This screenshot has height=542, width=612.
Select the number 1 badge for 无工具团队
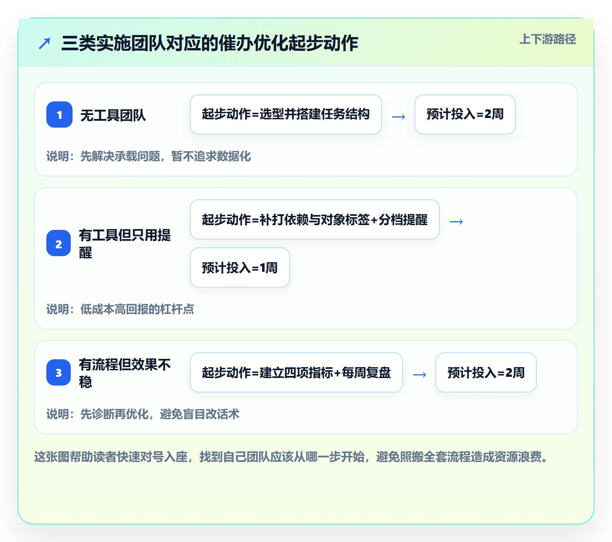(x=59, y=115)
